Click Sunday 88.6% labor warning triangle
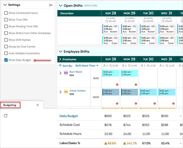The image size is (183, 148). tap(106, 143)
